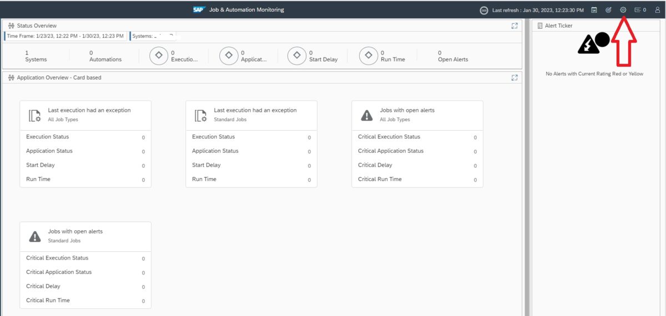Open the settings gear in header
The image size is (666, 316).
(623, 10)
